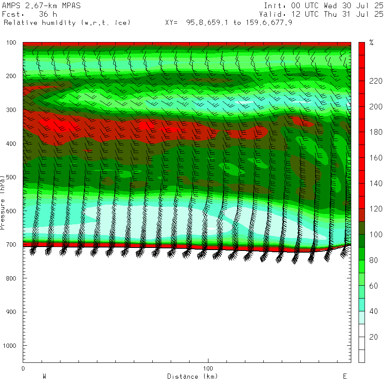The image size is (386, 386).
Task: Click the "Distance (km)" horizontal axis title
Action: click(193, 377)
